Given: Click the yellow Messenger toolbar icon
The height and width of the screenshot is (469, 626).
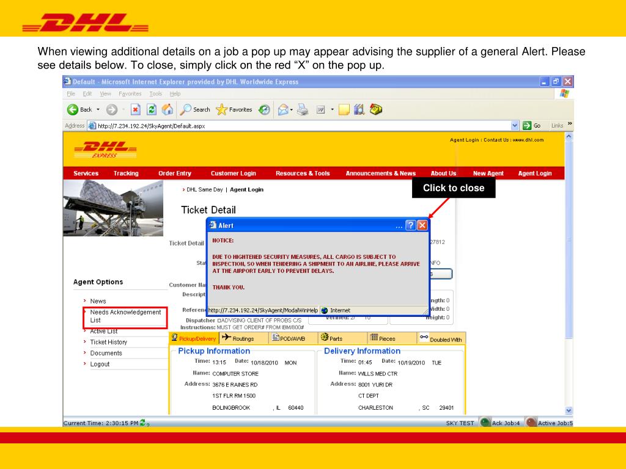Looking at the screenshot, I should coord(376,109).
